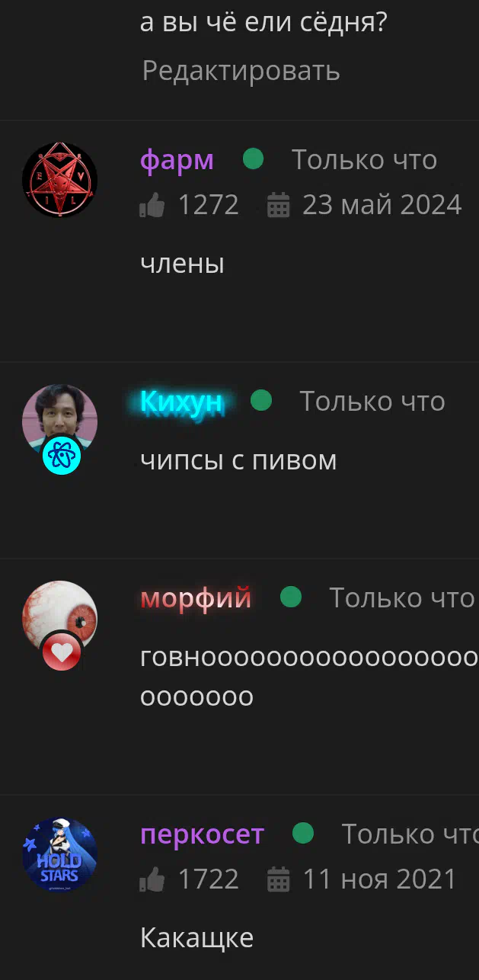Open glowing Кихун username link
479x980 pixels.
point(182,402)
